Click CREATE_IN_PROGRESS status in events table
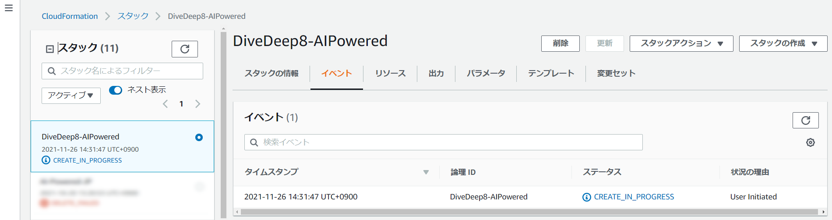The height and width of the screenshot is (220, 832). [x=634, y=197]
